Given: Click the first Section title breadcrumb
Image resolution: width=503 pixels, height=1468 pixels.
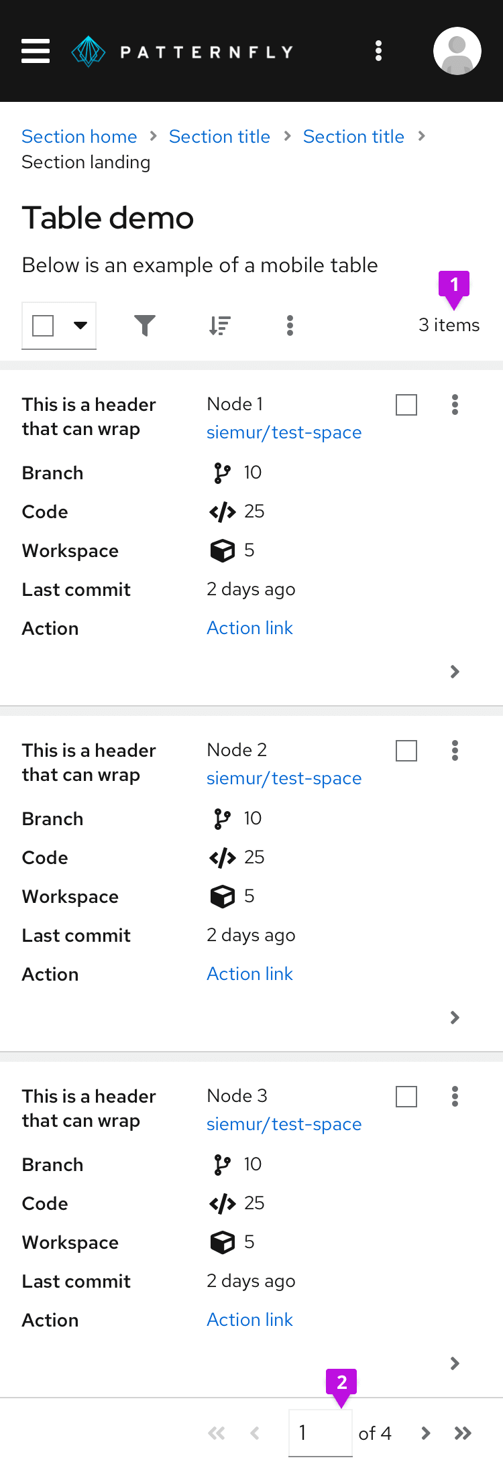Looking at the screenshot, I should pyautogui.click(x=219, y=137).
